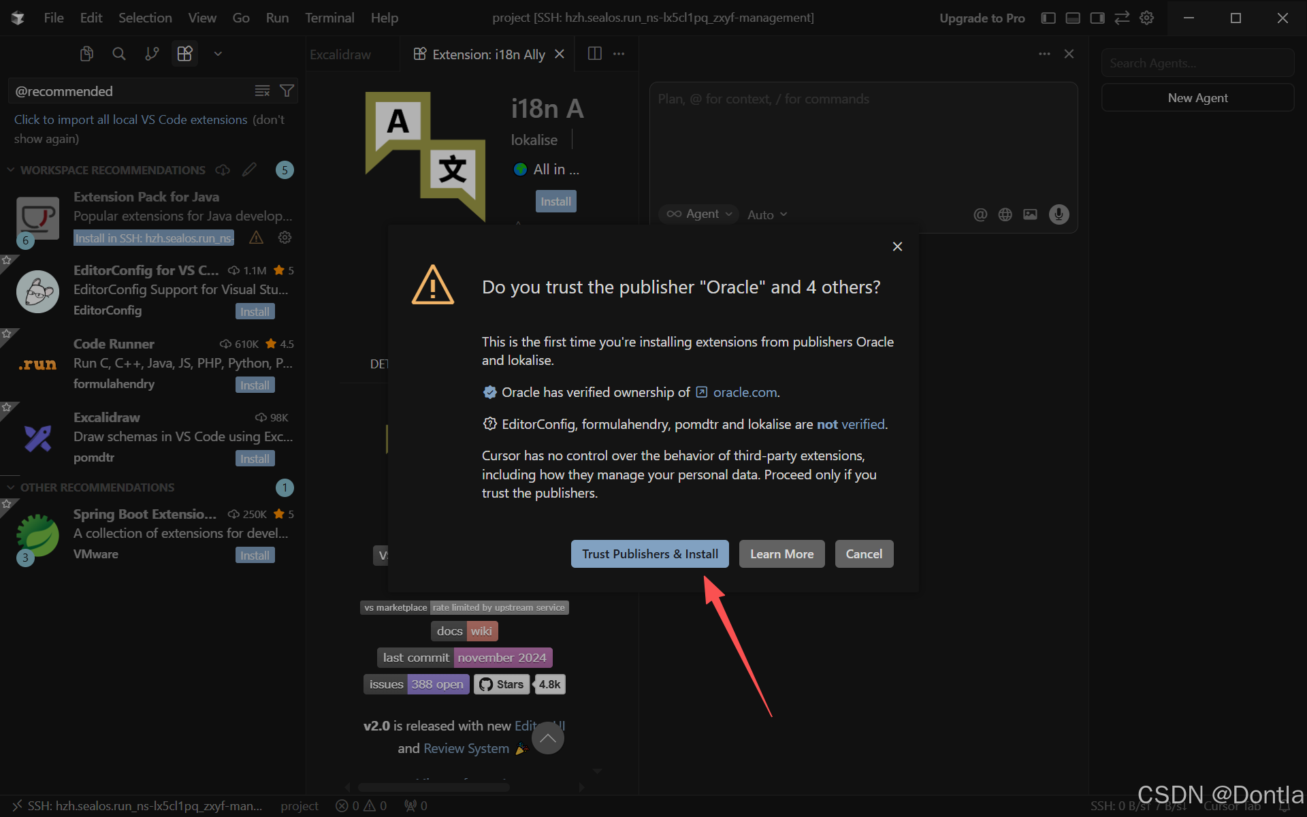Image resolution: width=1307 pixels, height=817 pixels.
Task: Clear the extensions search results
Action: coord(262,91)
